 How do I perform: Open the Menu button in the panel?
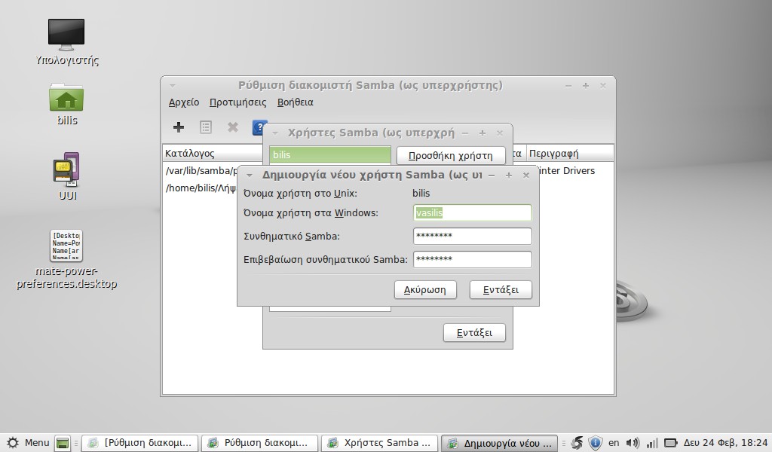coord(28,443)
